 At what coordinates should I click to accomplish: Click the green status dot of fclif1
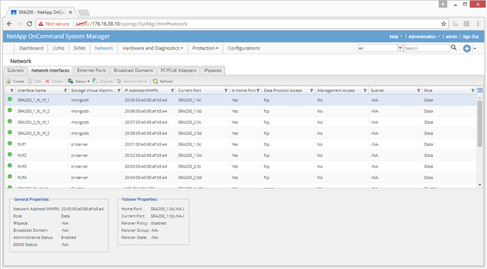point(10,143)
